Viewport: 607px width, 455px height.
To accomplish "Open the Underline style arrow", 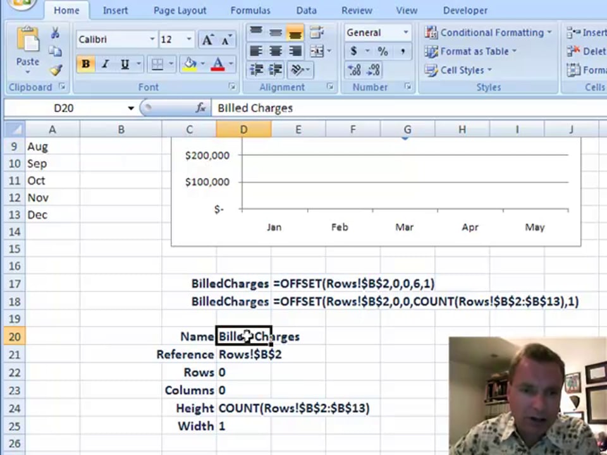I will [138, 64].
